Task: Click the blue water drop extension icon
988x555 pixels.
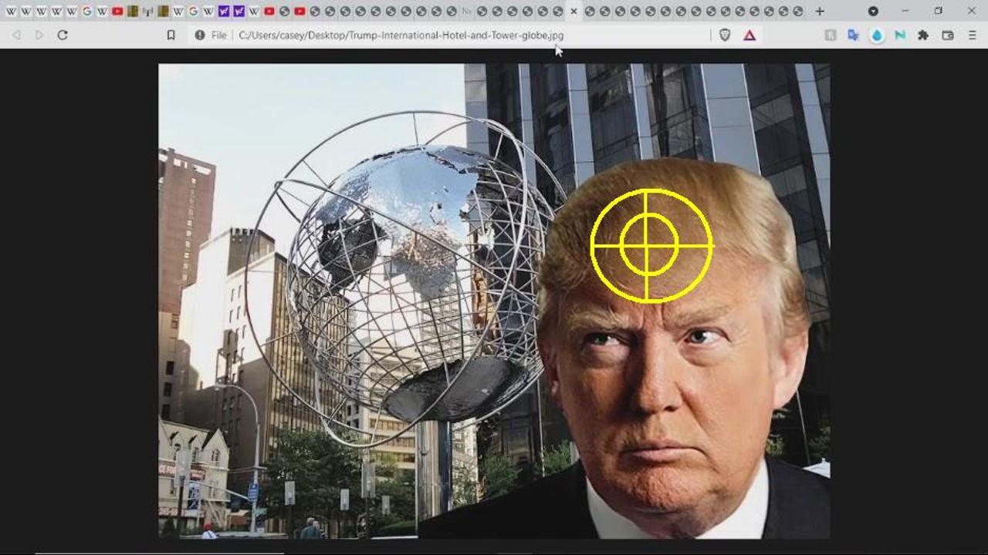Action: pyautogui.click(x=877, y=35)
